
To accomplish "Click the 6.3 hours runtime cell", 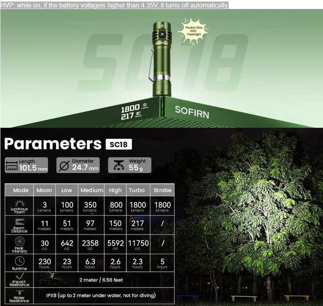I will [x=90, y=263].
